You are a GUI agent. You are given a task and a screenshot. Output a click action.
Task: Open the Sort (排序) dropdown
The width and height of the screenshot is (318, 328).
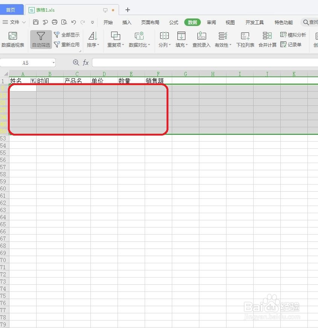click(x=93, y=39)
